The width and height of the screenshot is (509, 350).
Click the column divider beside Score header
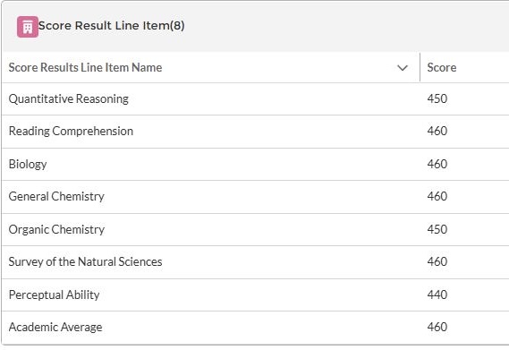(420, 67)
